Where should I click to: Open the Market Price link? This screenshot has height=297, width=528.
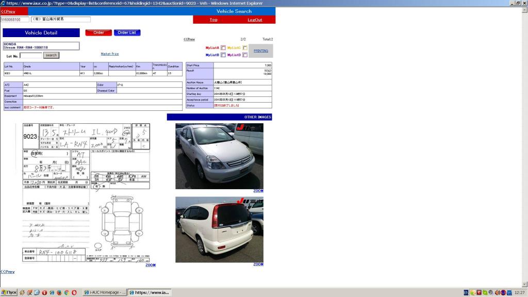click(110, 54)
